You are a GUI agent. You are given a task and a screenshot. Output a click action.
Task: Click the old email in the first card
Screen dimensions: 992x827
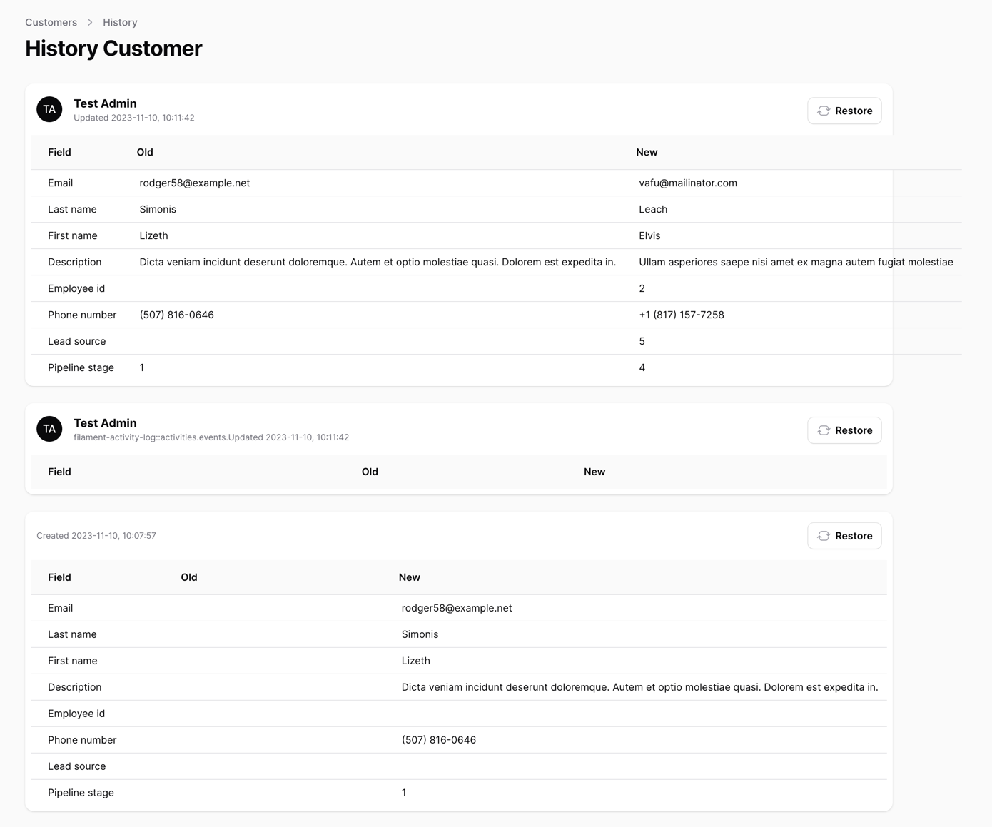tap(195, 183)
